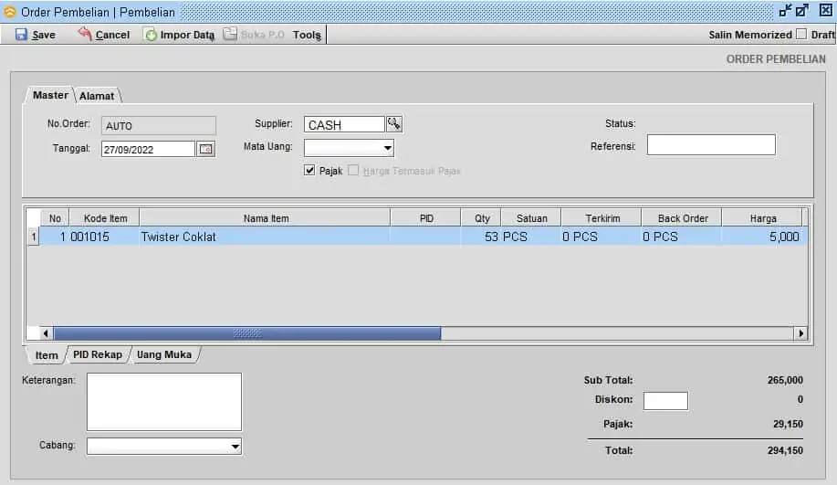Click the Buka P.O button label
Viewport: 837px width, 485px height.
click(263, 35)
